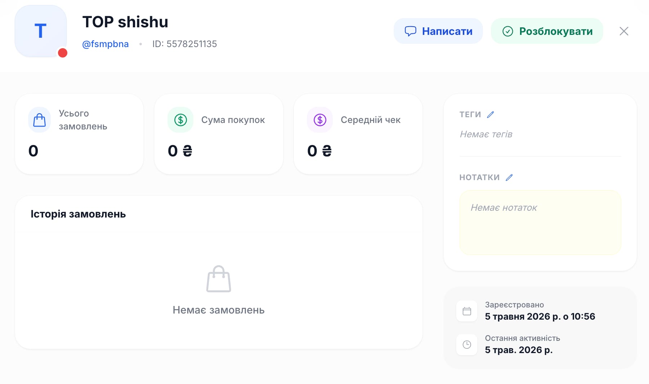
Task: Click the Зареєстровано label
Action: click(x=514, y=305)
